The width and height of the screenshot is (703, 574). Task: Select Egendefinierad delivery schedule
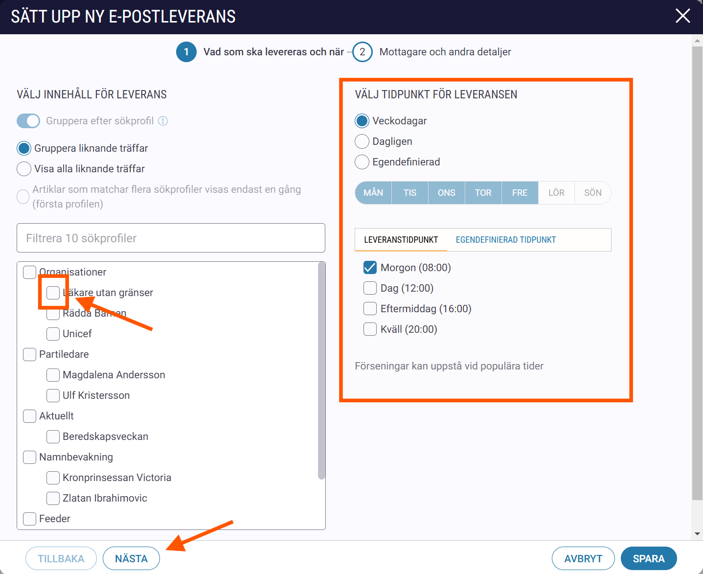(362, 162)
